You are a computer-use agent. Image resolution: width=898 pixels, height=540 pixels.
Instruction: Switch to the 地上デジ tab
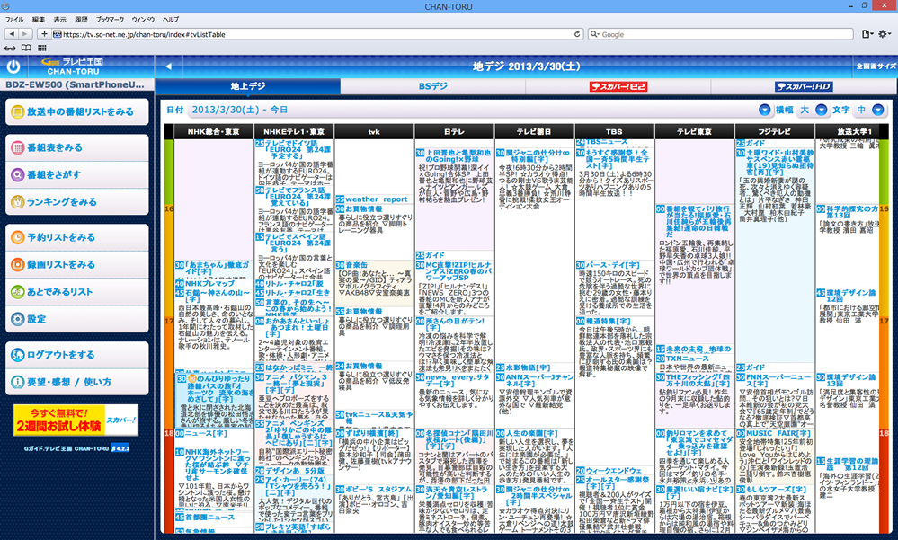click(248, 86)
